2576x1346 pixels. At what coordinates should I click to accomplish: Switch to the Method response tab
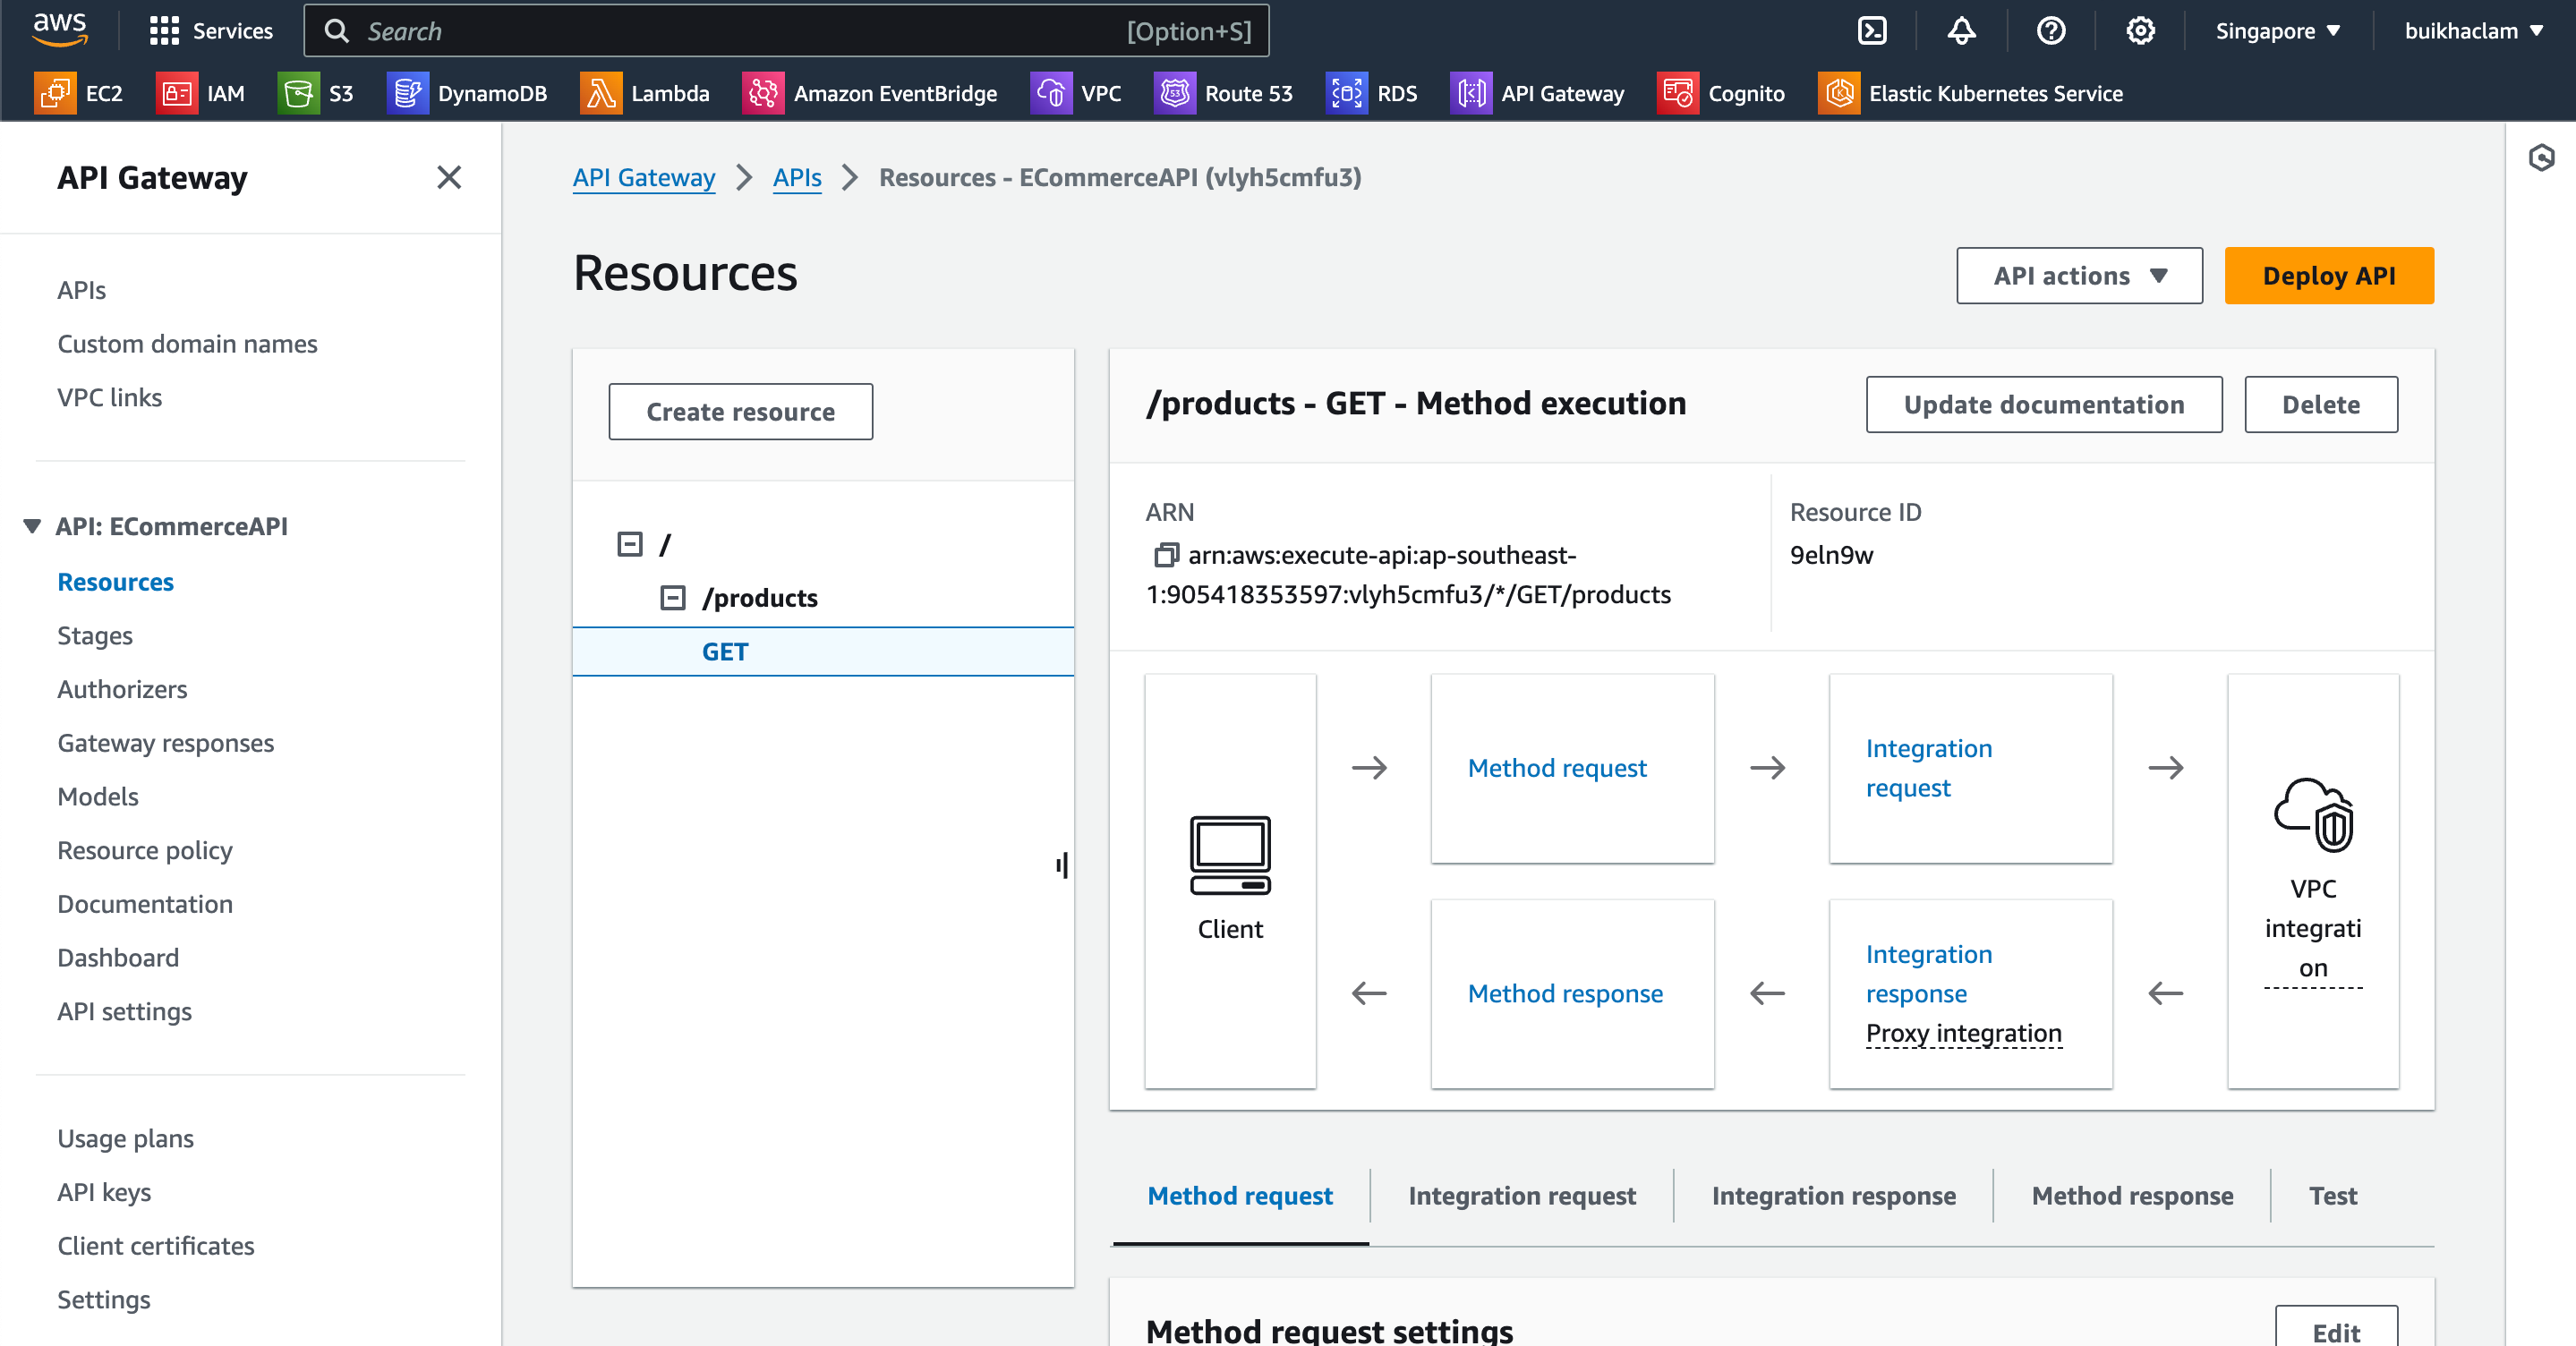[x=2132, y=1196]
